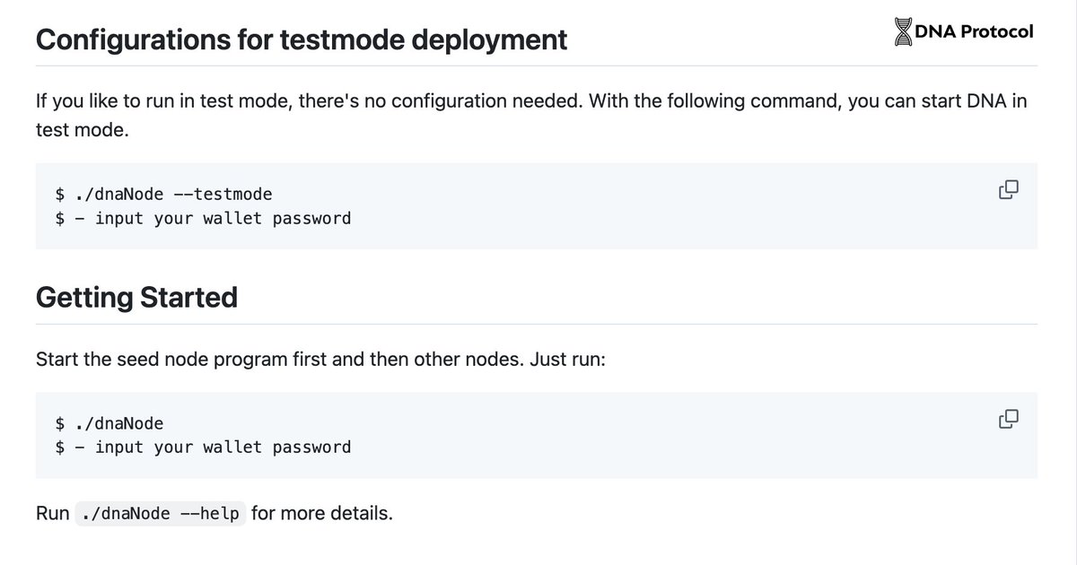
Task: Click the dollar prompt before './dnaNode --testmode'
Action: pos(59,194)
